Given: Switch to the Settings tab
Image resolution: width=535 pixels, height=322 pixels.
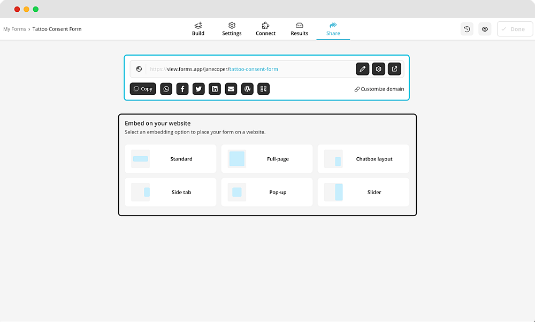Looking at the screenshot, I should (x=232, y=29).
